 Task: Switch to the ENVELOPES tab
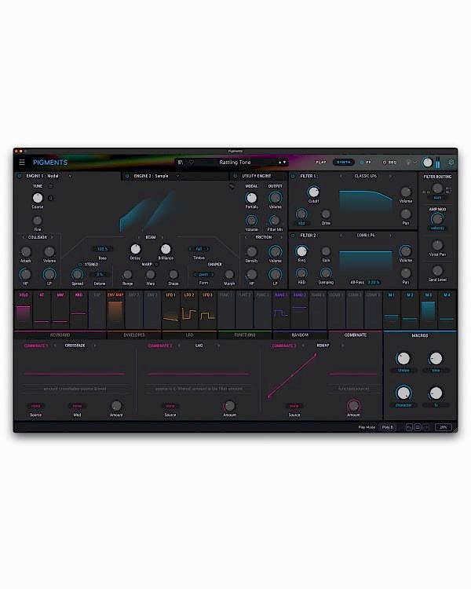point(134,335)
